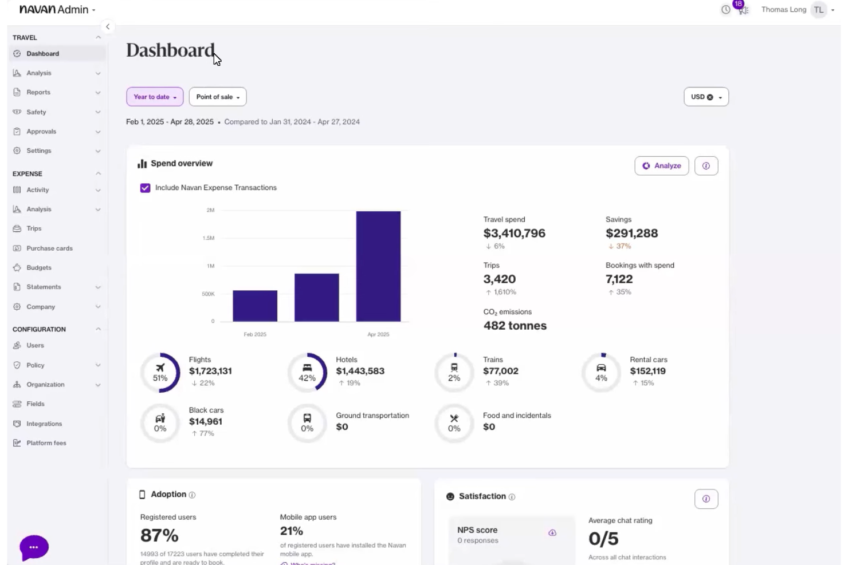Click the notifications bell icon
Screen dimensions: 848x565
743,10
